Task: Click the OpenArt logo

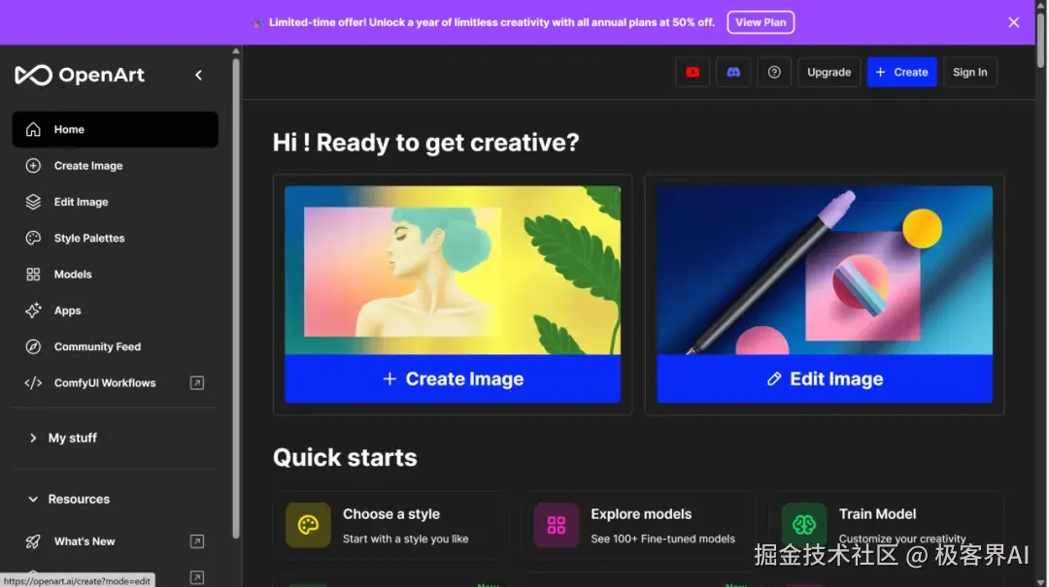Action: click(x=80, y=75)
